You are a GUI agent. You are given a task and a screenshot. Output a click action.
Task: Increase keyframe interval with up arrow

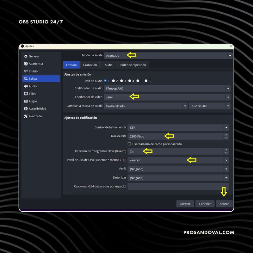(226, 150)
